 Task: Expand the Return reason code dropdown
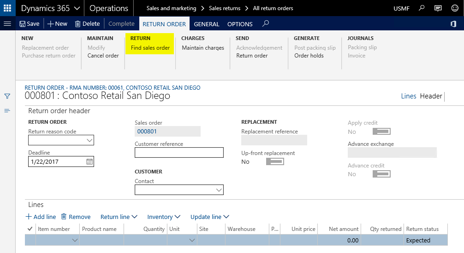89,140
